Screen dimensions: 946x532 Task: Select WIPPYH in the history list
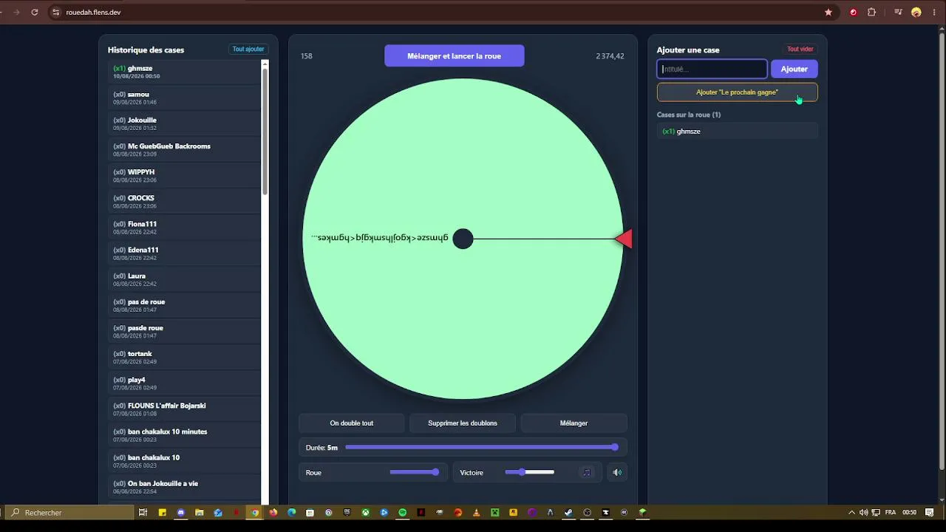coord(184,175)
